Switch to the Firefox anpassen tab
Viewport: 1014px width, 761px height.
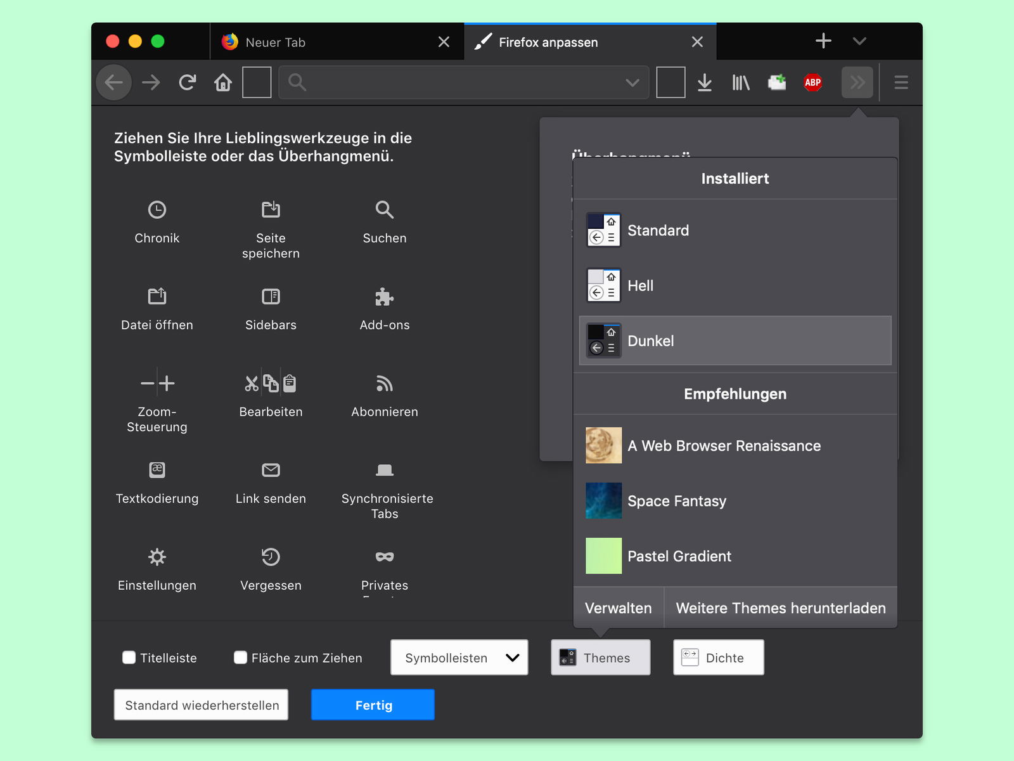590,42
